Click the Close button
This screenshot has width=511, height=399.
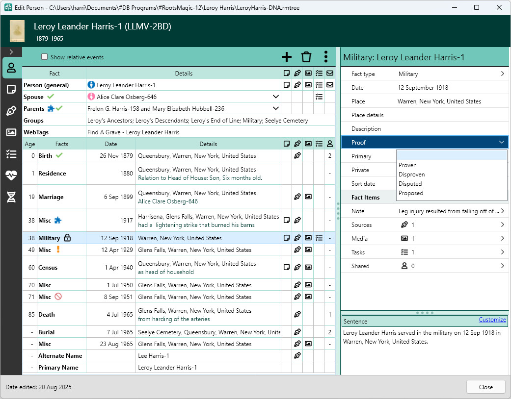click(x=485, y=387)
